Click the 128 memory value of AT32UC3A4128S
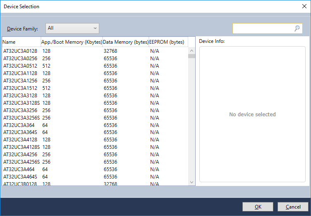 (46, 147)
